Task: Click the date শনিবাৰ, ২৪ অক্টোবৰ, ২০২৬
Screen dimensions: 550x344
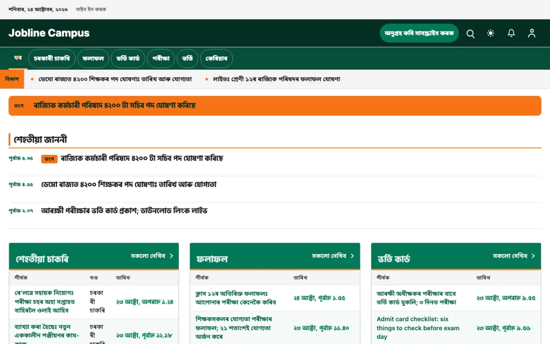Action: pos(38,9)
